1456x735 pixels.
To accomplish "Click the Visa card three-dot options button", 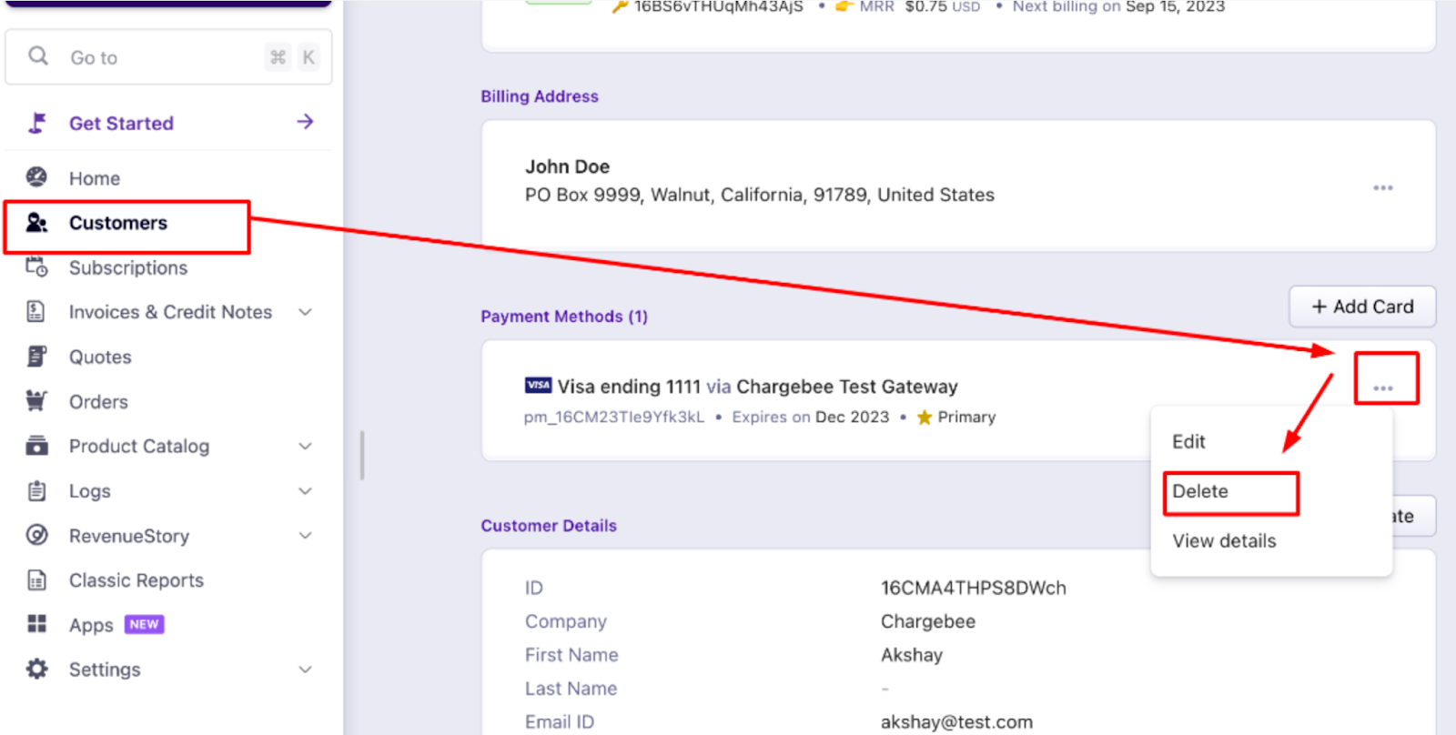I will [x=1383, y=388].
